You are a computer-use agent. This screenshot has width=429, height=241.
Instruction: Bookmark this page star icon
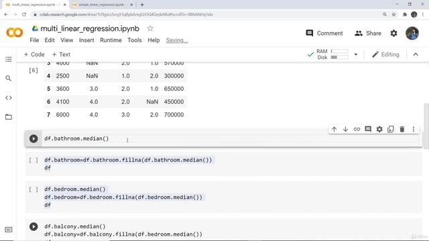click(393, 15)
